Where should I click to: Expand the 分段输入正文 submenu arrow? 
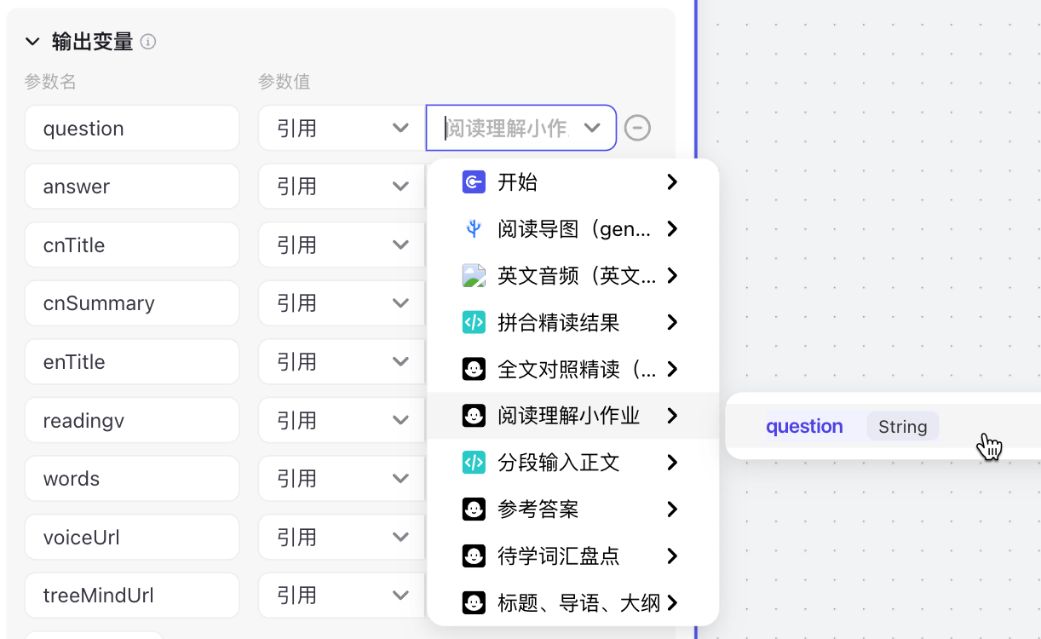tap(672, 463)
